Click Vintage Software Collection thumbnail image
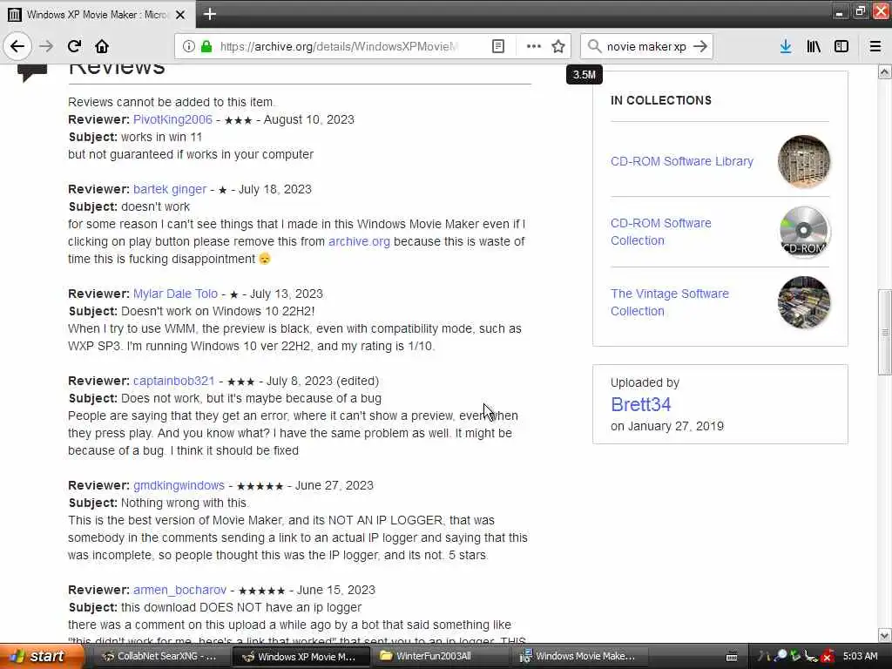This screenshot has width=892, height=669. (x=803, y=302)
